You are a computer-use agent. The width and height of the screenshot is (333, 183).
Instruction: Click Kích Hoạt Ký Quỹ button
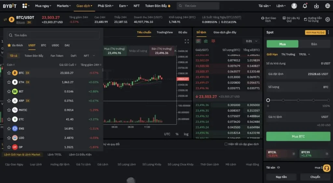tap(315, 32)
